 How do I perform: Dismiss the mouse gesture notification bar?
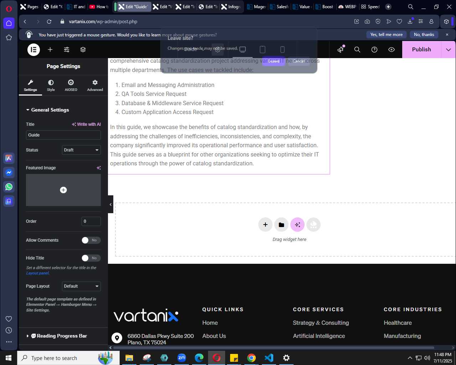click(x=447, y=35)
